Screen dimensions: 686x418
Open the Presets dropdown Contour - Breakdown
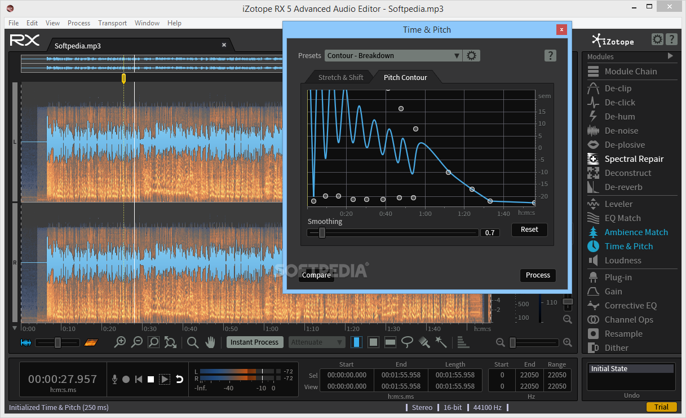pos(393,55)
